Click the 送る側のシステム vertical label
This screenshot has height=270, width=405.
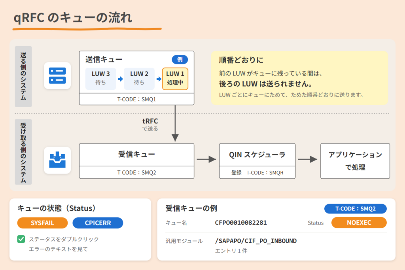[23, 77]
